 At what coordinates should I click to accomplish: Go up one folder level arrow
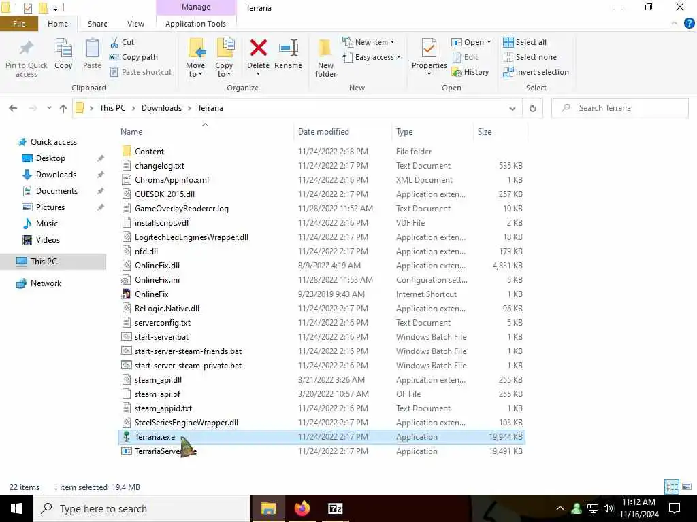pos(63,108)
